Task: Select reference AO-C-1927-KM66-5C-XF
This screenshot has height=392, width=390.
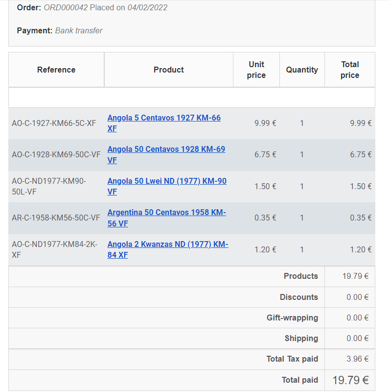Action: tap(54, 123)
